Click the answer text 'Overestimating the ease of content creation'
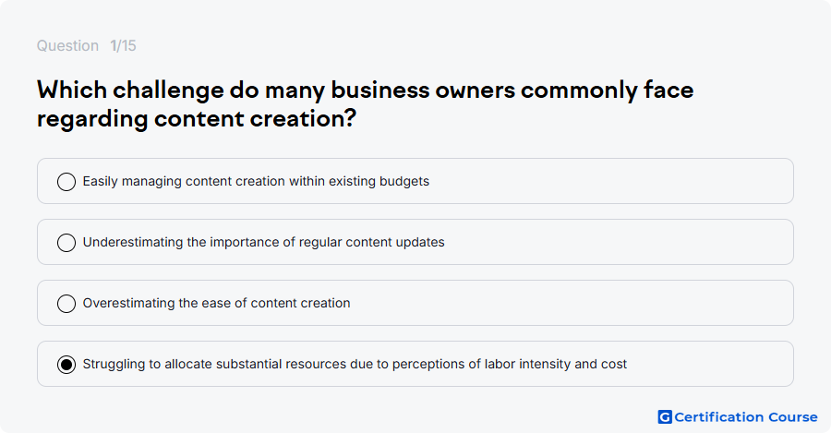 pos(216,303)
